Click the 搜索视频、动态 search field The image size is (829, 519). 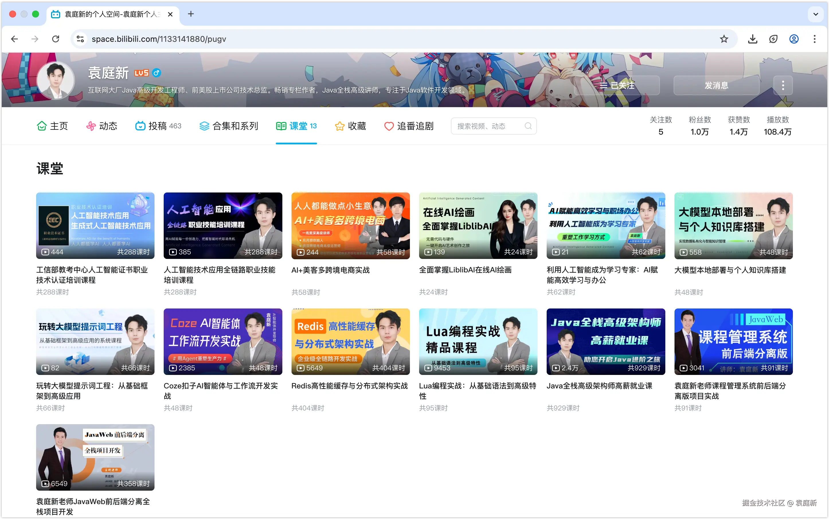(488, 126)
